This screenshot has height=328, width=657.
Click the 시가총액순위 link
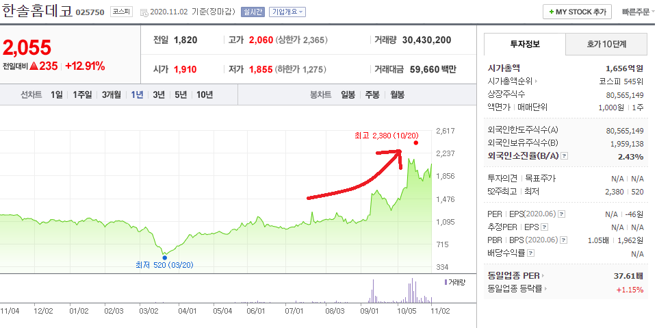510,81
